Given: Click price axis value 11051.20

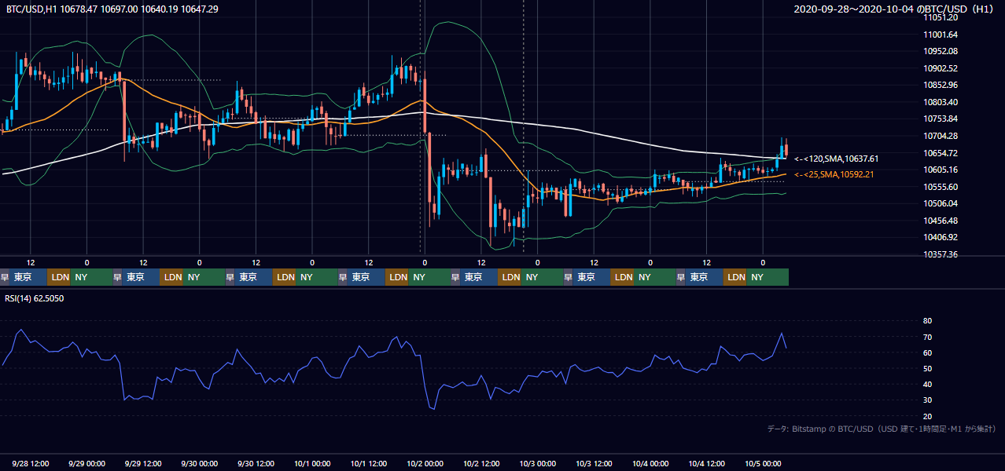Looking at the screenshot, I should point(941,17).
